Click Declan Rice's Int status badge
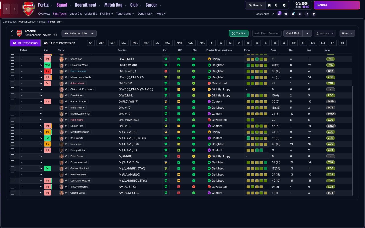365x228 pixels. tap(48, 126)
